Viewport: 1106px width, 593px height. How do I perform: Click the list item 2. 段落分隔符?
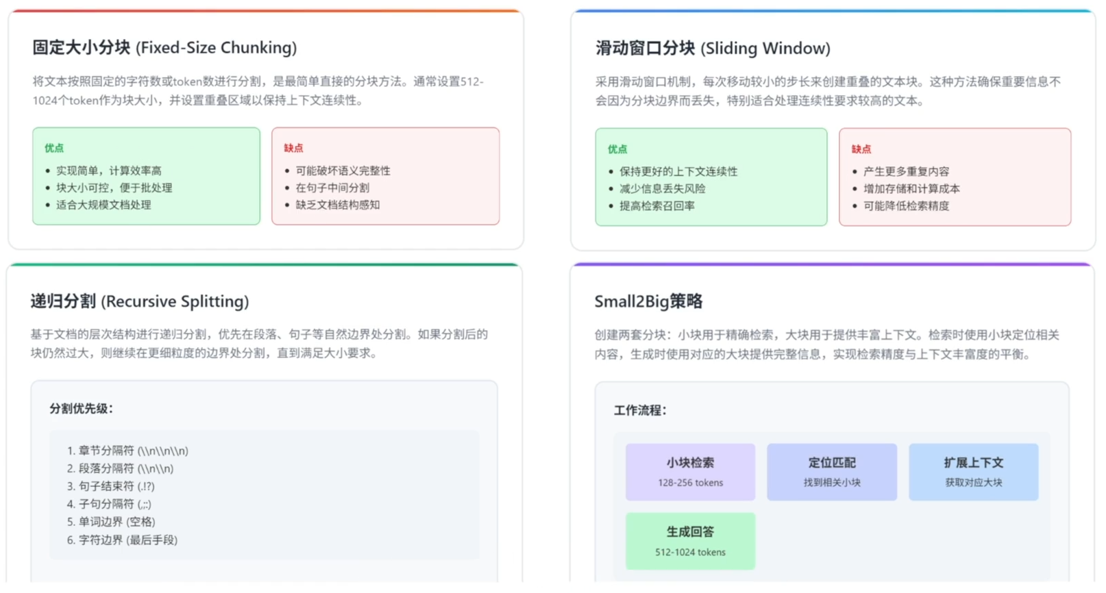120,468
